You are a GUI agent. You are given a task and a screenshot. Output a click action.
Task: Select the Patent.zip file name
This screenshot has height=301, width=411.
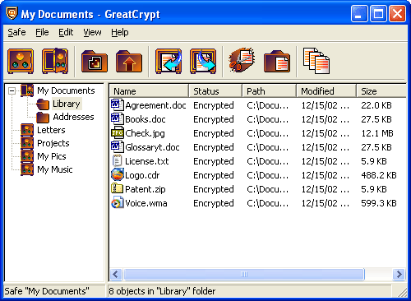point(145,189)
